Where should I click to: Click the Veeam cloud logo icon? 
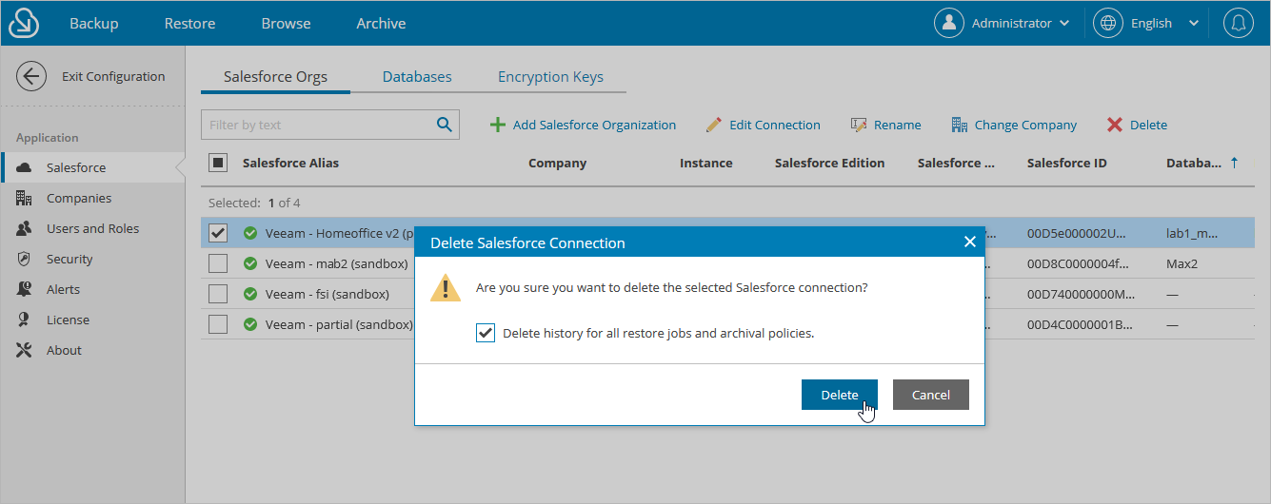tap(23, 23)
